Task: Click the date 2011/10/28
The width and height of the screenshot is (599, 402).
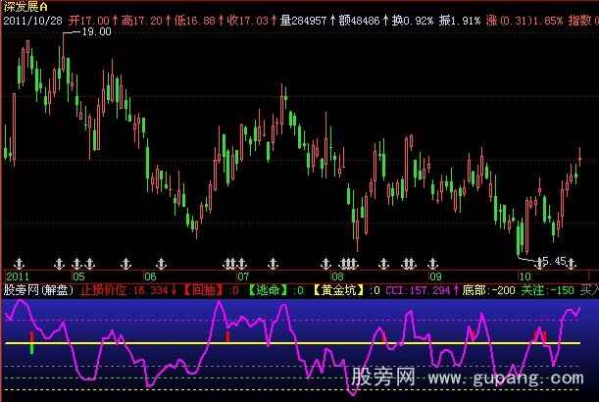Action: pos(33,21)
